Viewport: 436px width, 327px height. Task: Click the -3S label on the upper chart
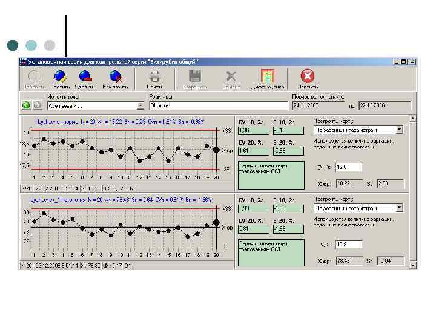(226, 169)
